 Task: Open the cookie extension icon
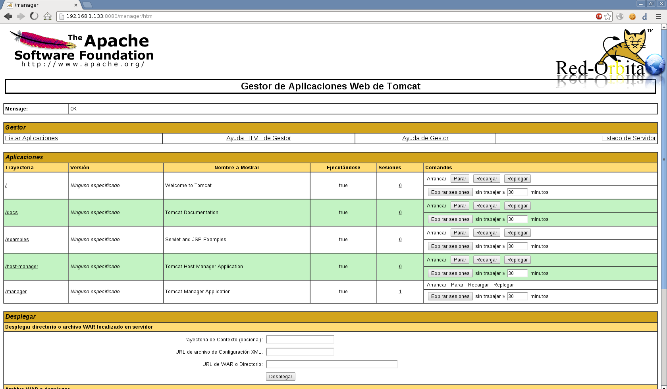pos(632,16)
